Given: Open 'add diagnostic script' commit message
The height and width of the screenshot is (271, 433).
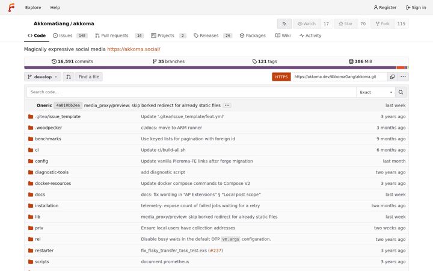Looking at the screenshot, I should point(163,172).
